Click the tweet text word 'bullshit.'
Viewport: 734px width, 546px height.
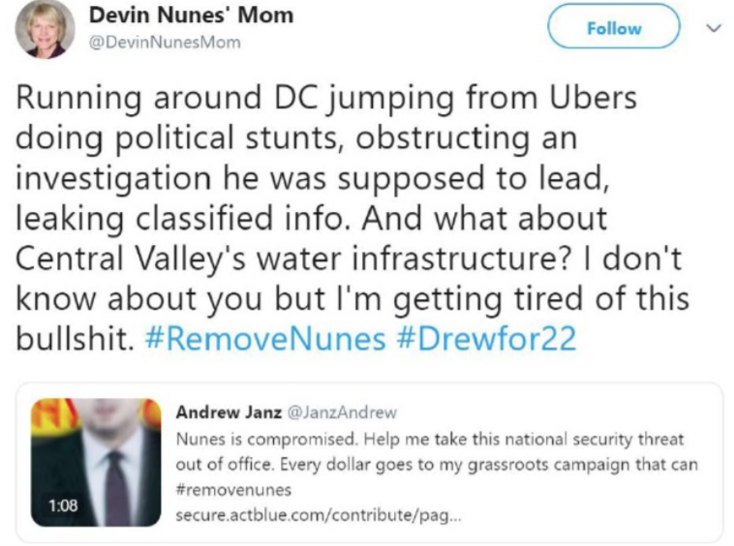(x=75, y=339)
